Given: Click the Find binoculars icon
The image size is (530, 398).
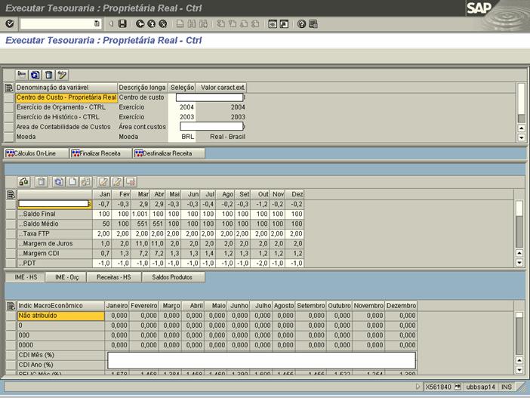Looking at the screenshot, I should coord(192,23).
